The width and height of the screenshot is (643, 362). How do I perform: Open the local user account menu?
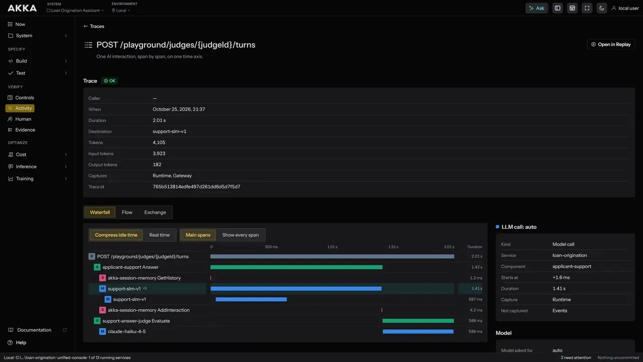(x=625, y=8)
